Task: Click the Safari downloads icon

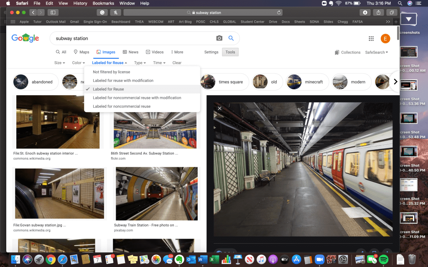Action: 365,13
